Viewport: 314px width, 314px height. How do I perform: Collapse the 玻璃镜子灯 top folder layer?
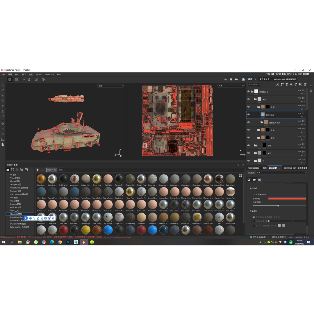tap(252, 92)
